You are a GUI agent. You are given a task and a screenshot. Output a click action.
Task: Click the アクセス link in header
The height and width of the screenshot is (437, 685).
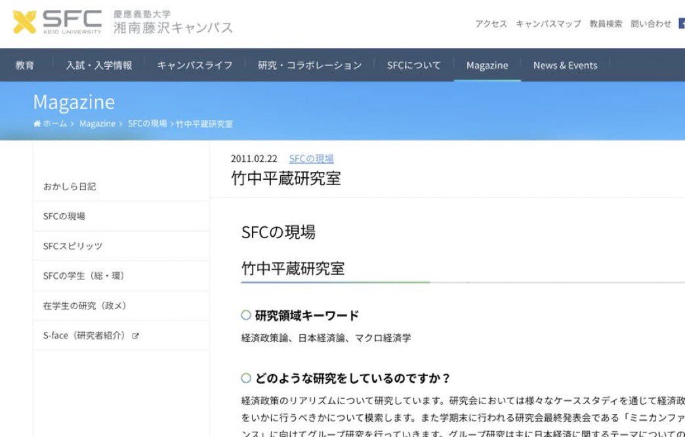pos(491,24)
